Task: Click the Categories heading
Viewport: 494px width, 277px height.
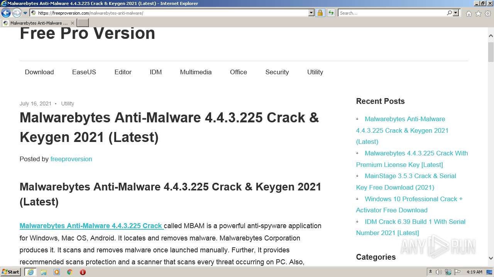Action: point(376,257)
